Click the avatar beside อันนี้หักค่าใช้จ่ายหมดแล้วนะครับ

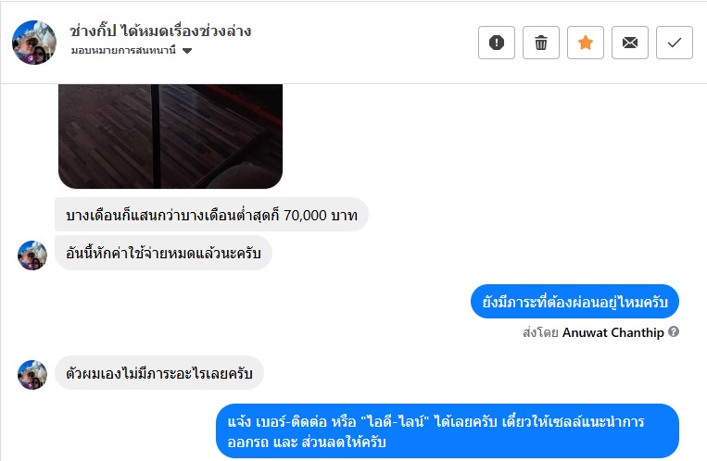pos(32,255)
